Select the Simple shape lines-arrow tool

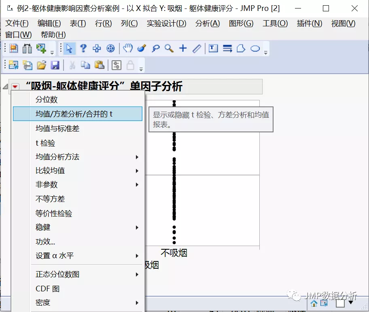click(x=227, y=49)
